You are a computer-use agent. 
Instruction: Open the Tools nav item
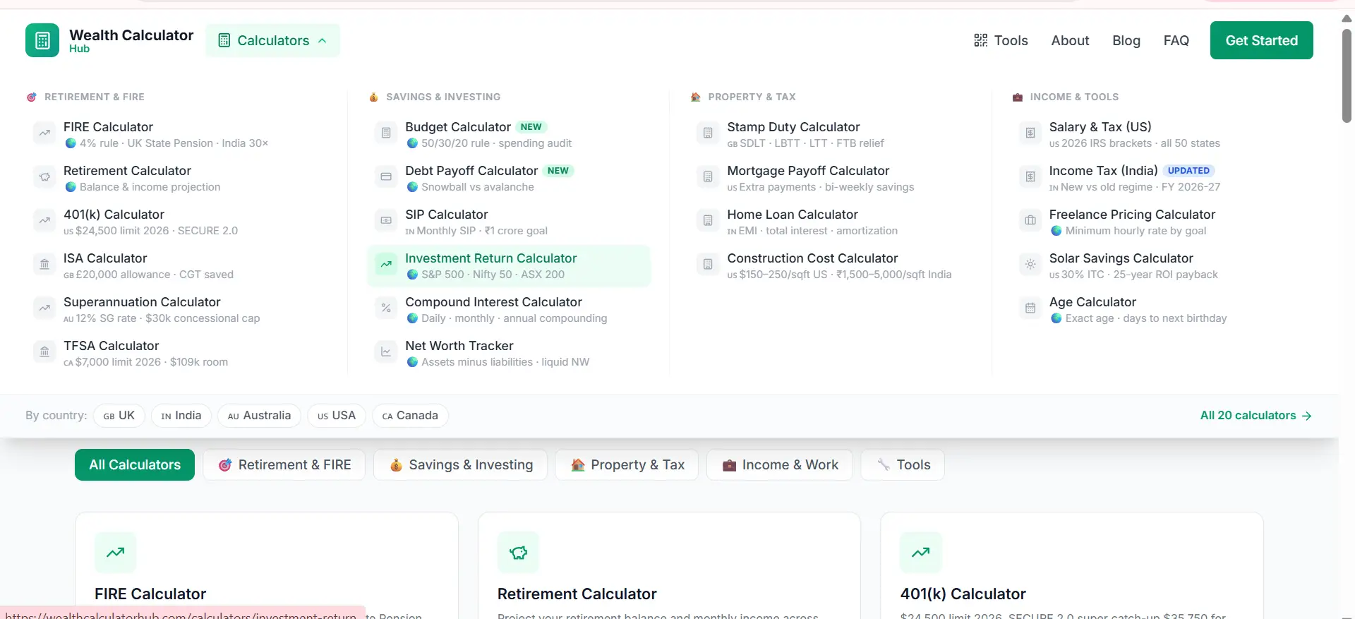pos(1001,40)
